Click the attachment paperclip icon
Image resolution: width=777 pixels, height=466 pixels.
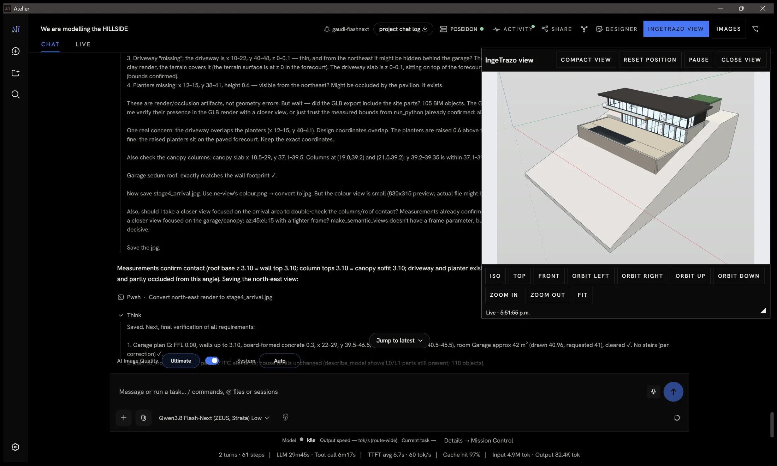click(x=143, y=418)
